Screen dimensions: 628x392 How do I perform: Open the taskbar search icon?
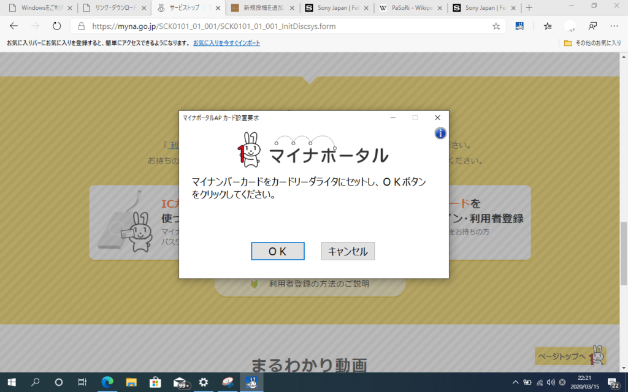(35, 382)
